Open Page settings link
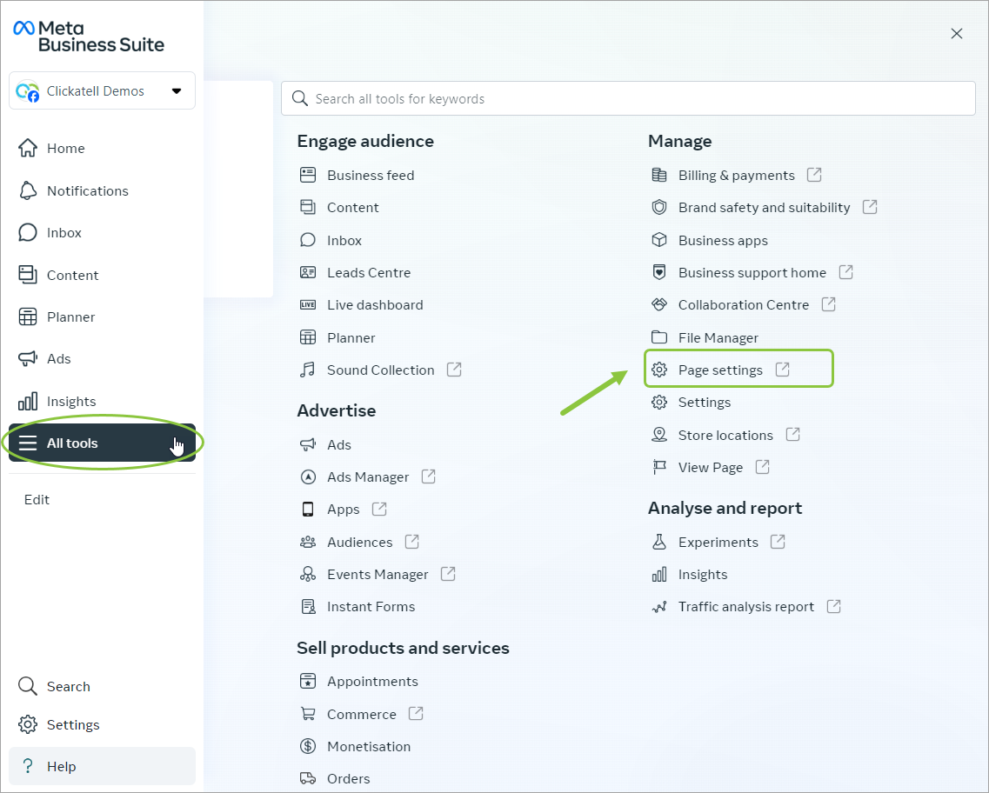989x793 pixels. click(x=720, y=370)
